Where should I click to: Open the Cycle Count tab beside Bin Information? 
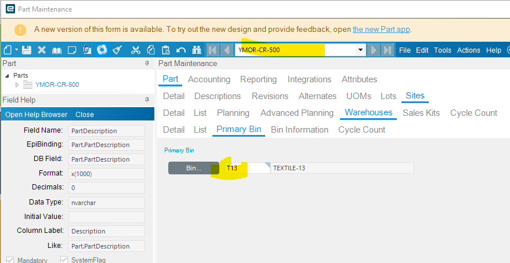[361, 130]
